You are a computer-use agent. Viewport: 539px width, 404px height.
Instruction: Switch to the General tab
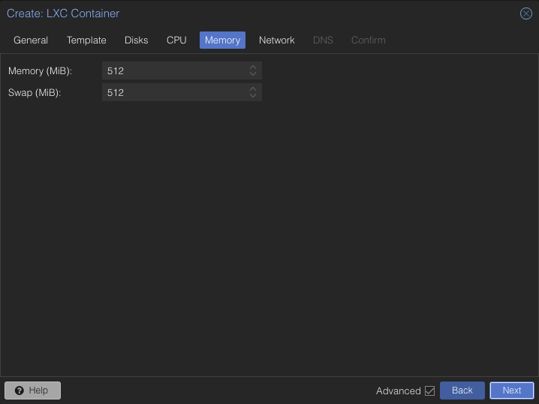coord(31,40)
